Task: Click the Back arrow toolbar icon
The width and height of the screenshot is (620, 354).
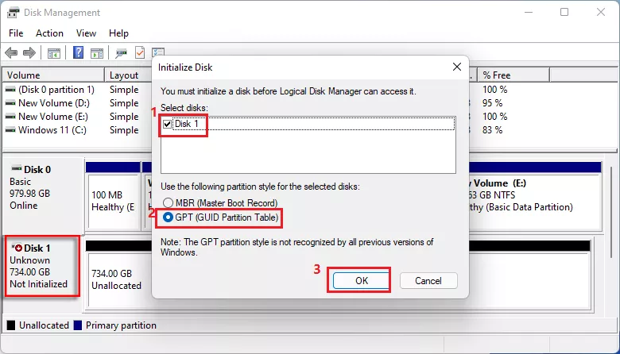Action: [x=11, y=52]
